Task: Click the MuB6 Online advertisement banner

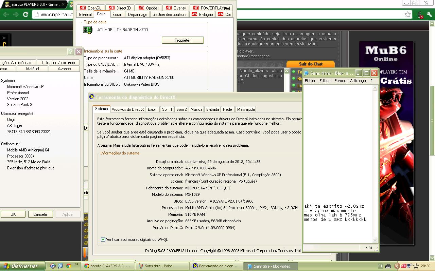Action: [386, 143]
